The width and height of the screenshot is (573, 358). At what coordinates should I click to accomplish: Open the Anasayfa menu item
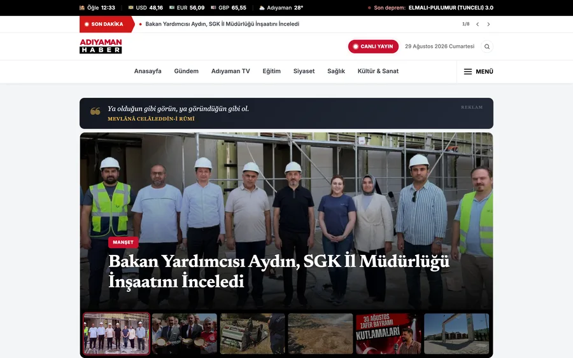(148, 71)
